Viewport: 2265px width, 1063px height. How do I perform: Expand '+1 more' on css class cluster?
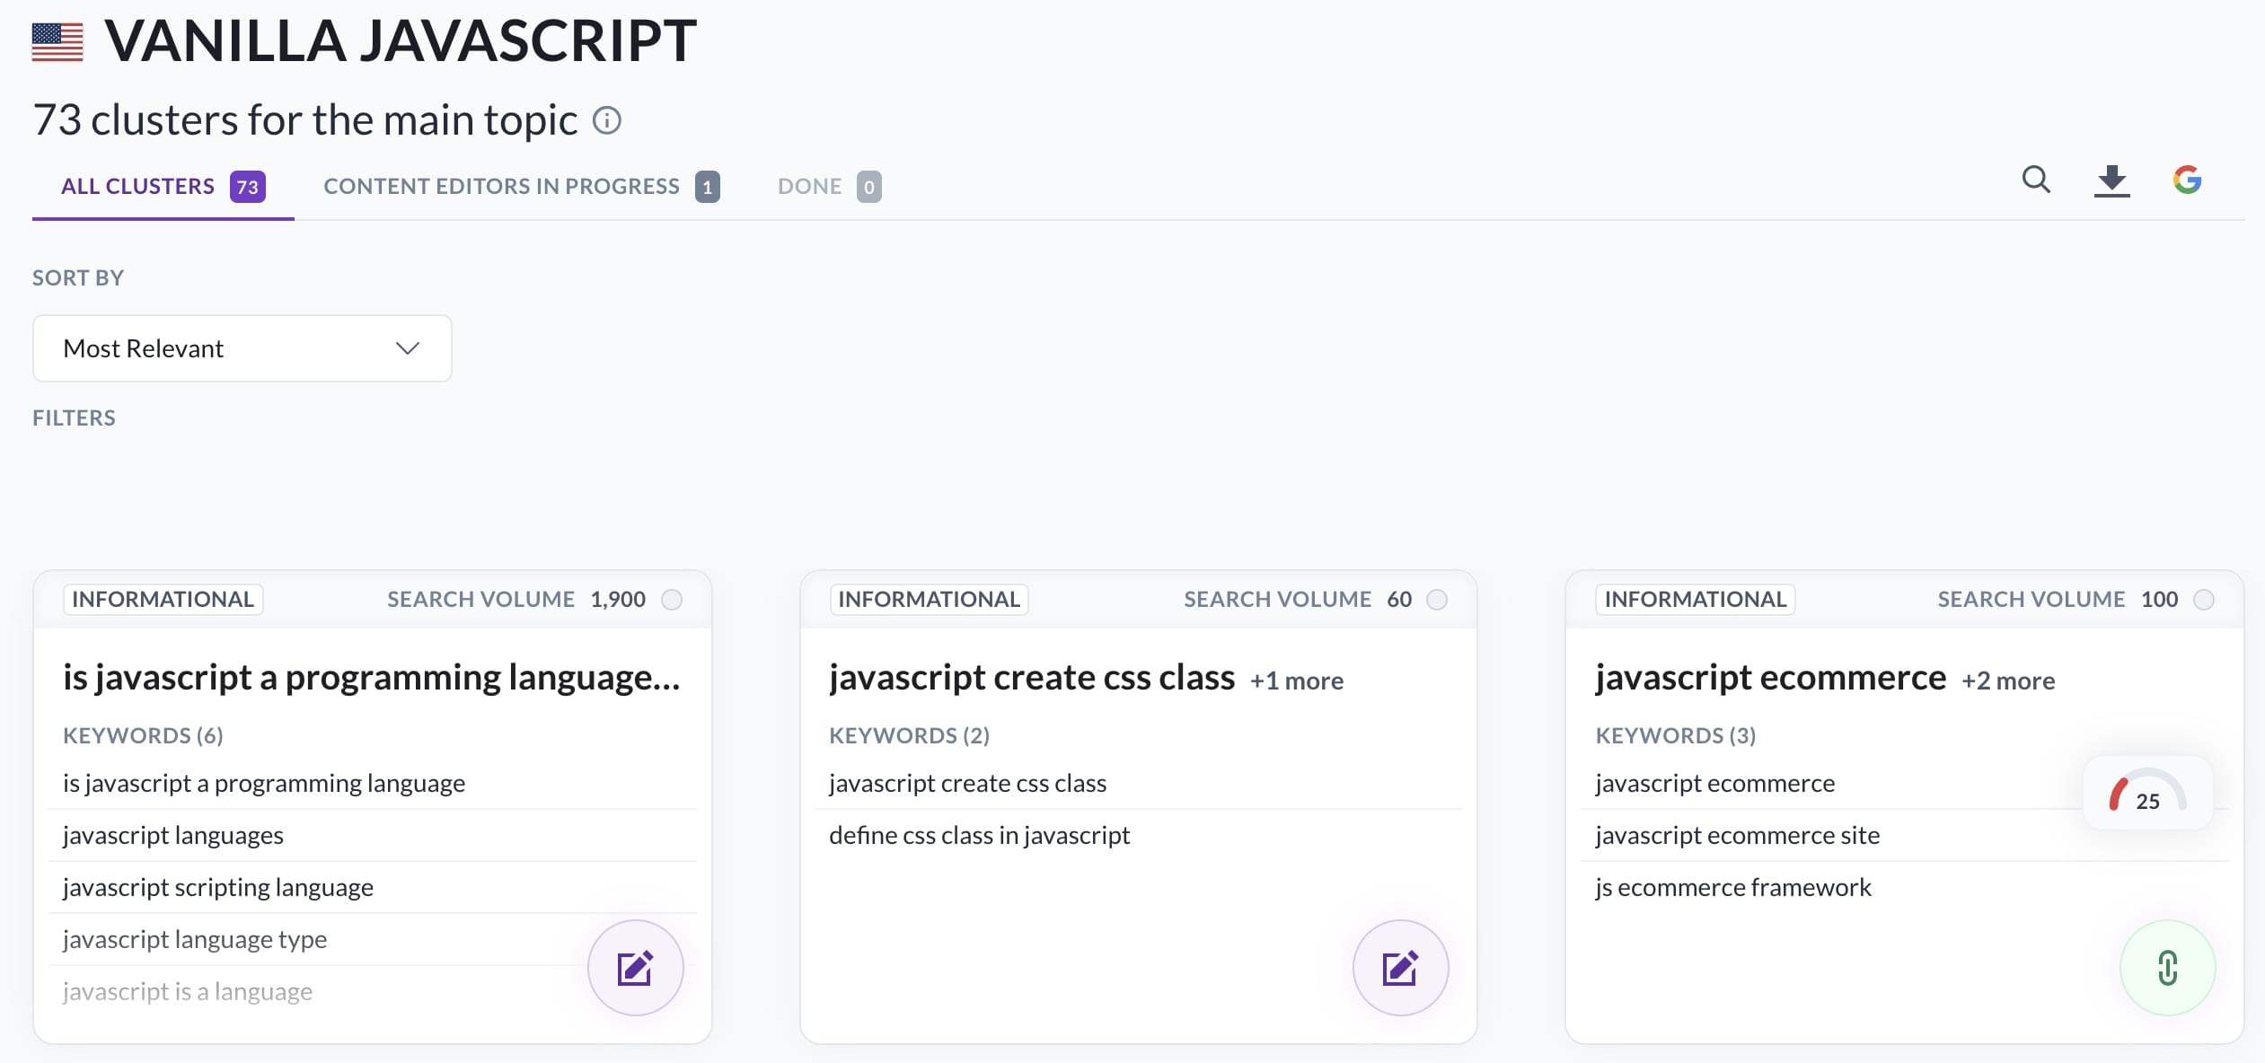click(x=1296, y=681)
